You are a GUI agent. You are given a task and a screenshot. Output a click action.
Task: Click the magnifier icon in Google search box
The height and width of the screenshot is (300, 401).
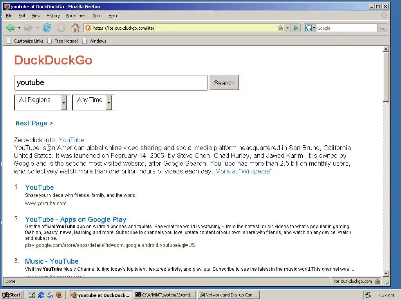pos(382,28)
